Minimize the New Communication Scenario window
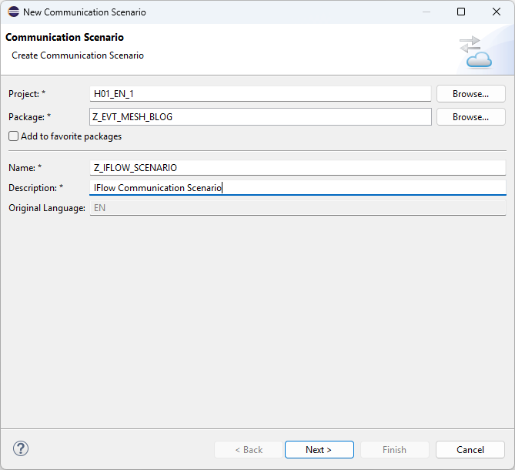The height and width of the screenshot is (470, 515). 426,12
